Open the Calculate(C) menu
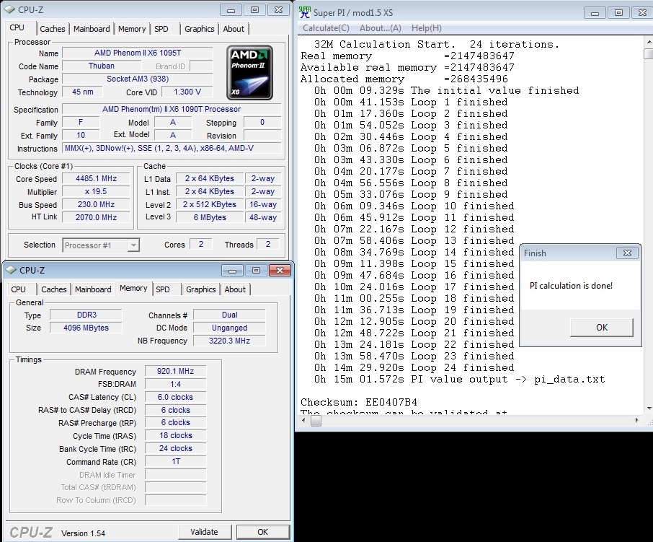The width and height of the screenshot is (653, 542). (x=326, y=28)
